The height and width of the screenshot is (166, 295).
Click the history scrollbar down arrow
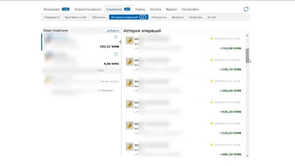[x=247, y=156]
